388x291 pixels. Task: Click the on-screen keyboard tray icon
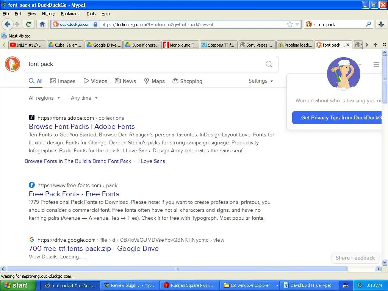click(346, 286)
